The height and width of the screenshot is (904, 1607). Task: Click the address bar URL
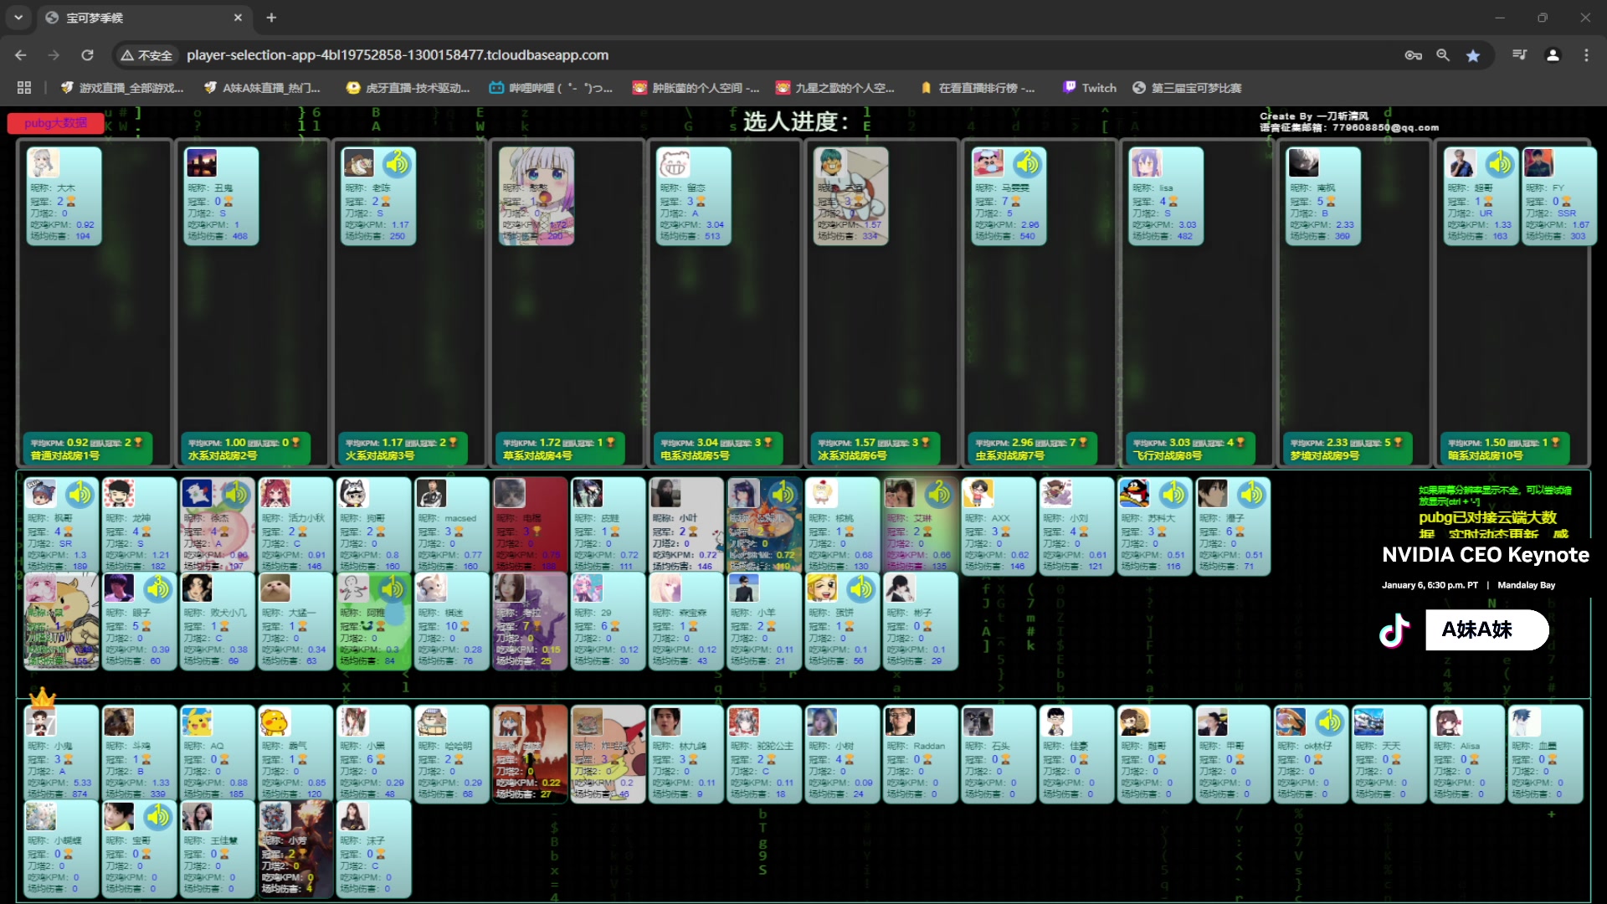(x=398, y=55)
